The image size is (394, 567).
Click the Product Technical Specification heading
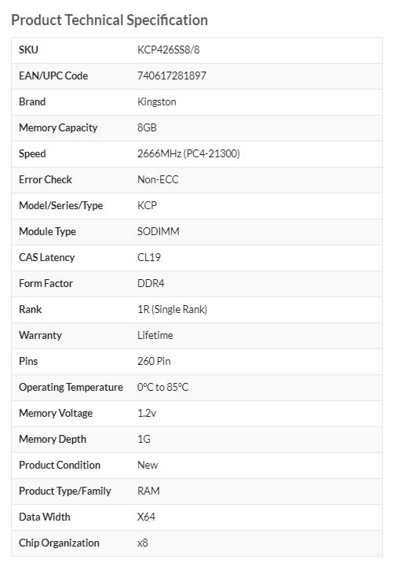[x=110, y=20]
